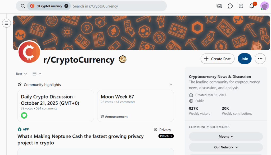Expand the Moons bookmark dropdown
Image resolution: width=271 pixels, height=155 pixels.
pyautogui.click(x=226, y=137)
